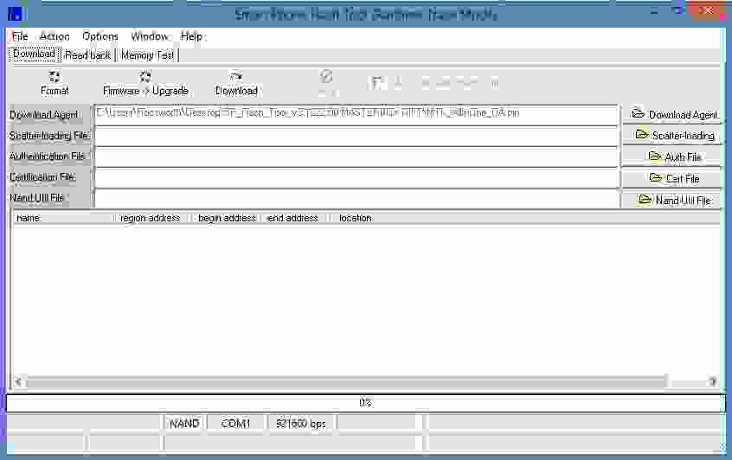The height and width of the screenshot is (460, 732).
Task: Click the folder icon on Scatter-loading button
Action: 642,134
